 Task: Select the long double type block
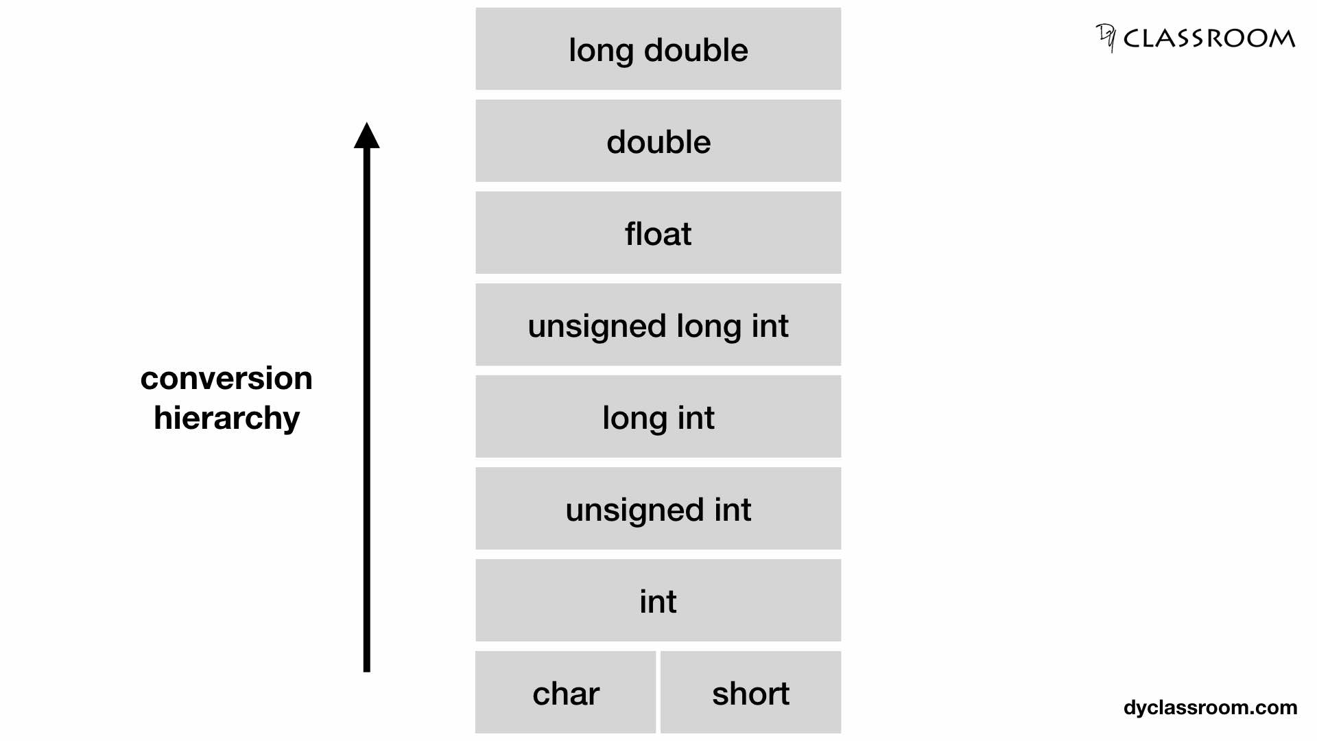[x=658, y=48]
